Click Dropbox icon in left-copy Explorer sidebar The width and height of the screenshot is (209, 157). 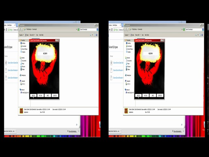[21, 52]
